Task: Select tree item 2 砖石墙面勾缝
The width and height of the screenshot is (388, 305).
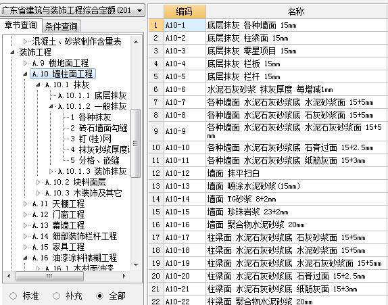Action: pos(99,128)
